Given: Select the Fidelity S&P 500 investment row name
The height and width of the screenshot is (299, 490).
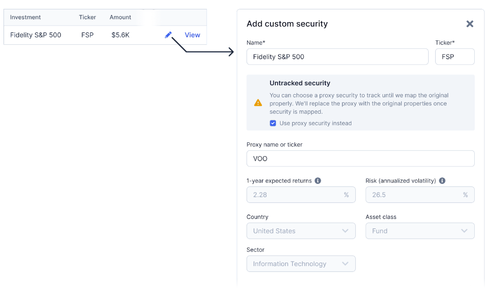Looking at the screenshot, I should click(x=36, y=35).
